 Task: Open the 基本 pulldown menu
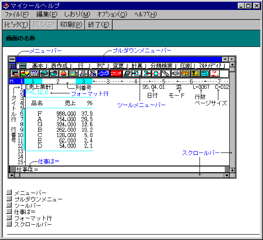pyautogui.click(x=37, y=66)
